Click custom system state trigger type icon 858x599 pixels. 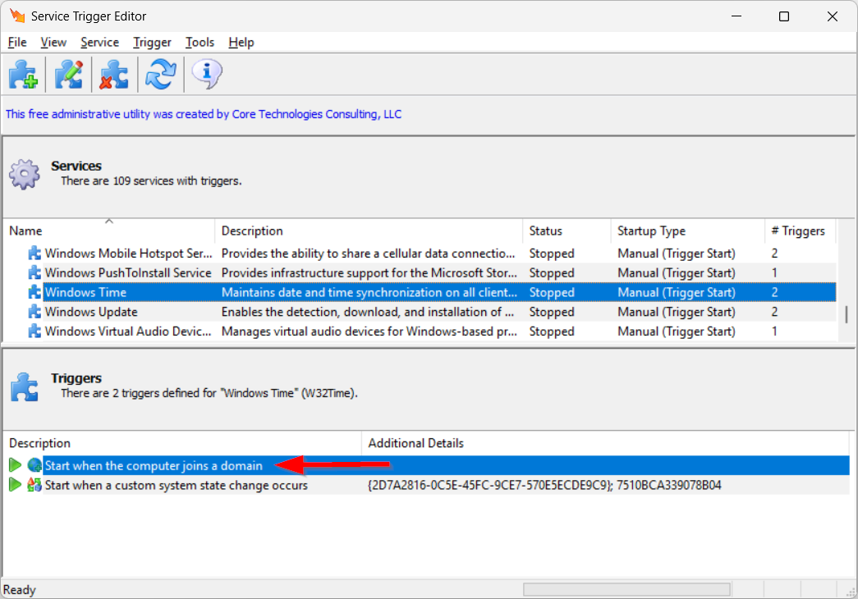click(34, 485)
